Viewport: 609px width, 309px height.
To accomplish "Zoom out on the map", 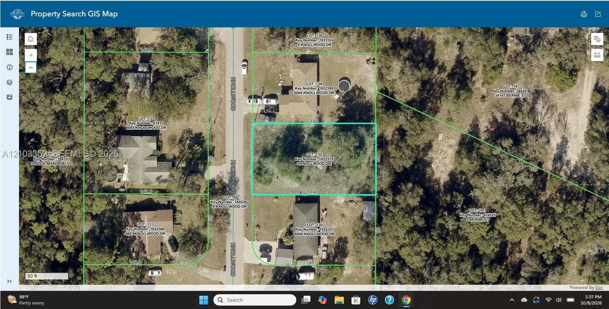I will [31, 68].
